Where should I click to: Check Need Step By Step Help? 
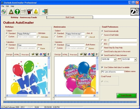(x=102, y=48)
